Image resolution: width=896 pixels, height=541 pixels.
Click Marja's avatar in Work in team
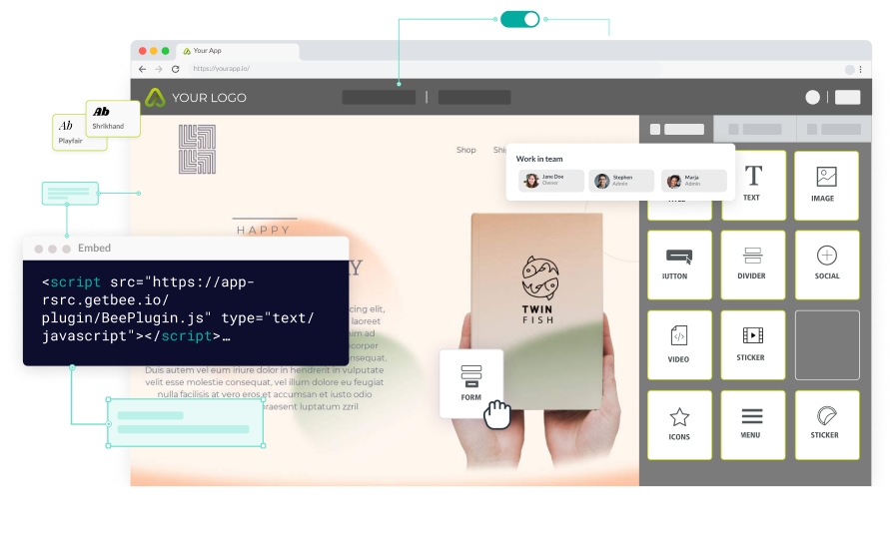pos(674,181)
